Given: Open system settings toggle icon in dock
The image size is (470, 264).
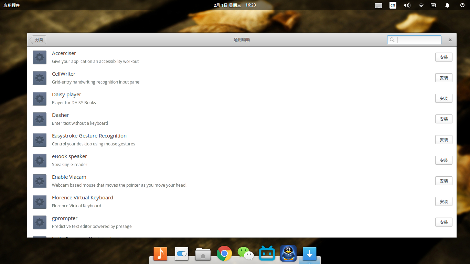Looking at the screenshot, I should pyautogui.click(x=182, y=254).
